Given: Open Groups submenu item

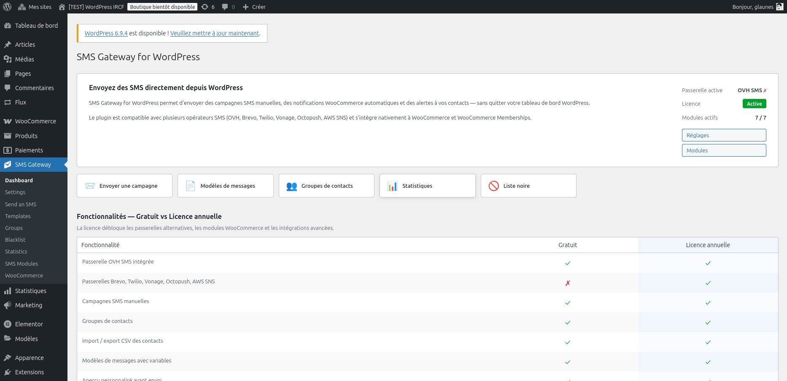Looking at the screenshot, I should pos(14,228).
